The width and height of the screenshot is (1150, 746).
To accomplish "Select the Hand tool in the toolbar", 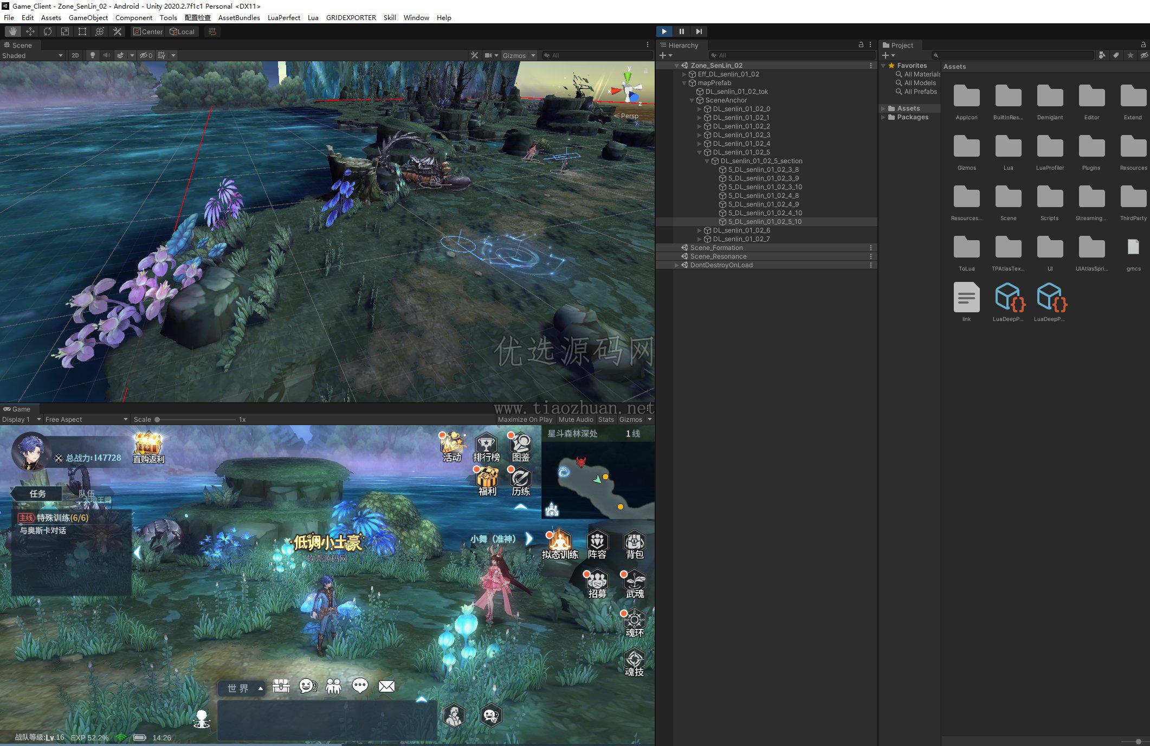I will (13, 31).
